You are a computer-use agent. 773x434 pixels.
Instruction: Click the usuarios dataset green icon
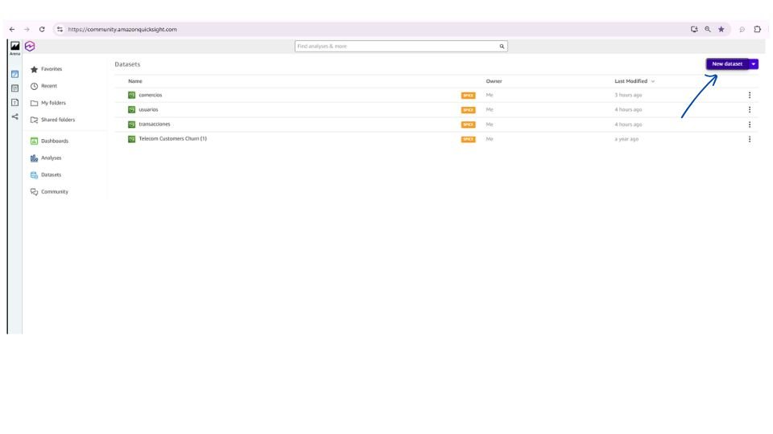(131, 110)
